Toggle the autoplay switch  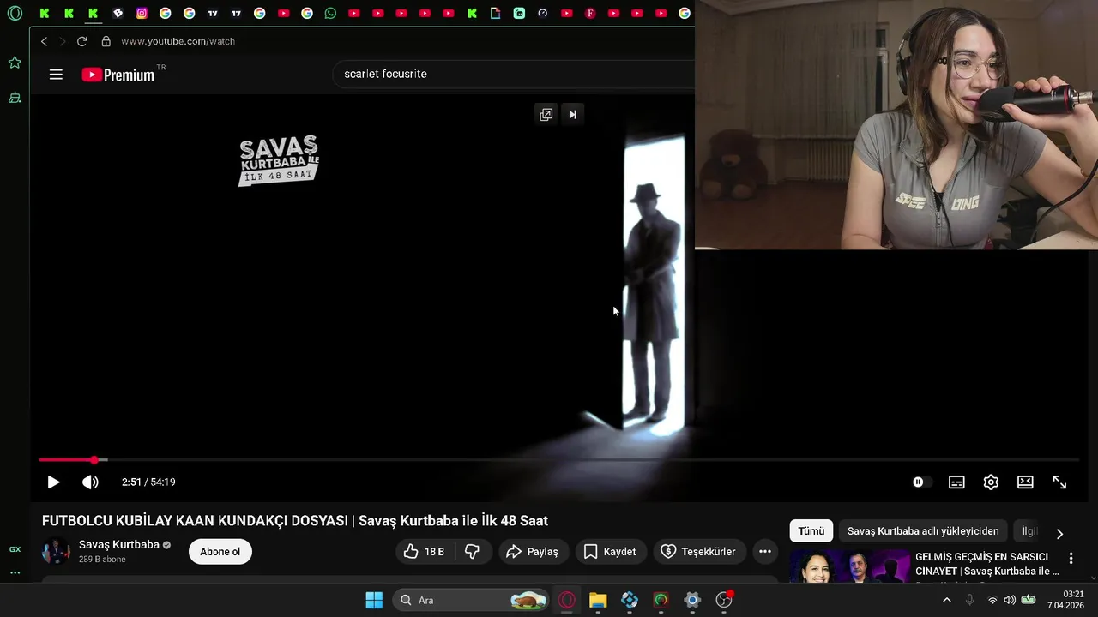(921, 482)
